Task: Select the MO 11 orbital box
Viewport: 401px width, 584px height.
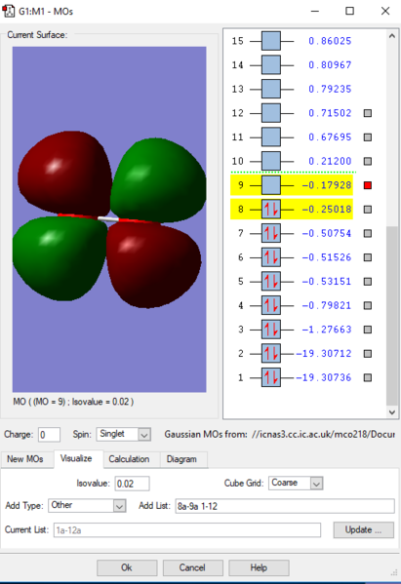Action: pyautogui.click(x=271, y=137)
